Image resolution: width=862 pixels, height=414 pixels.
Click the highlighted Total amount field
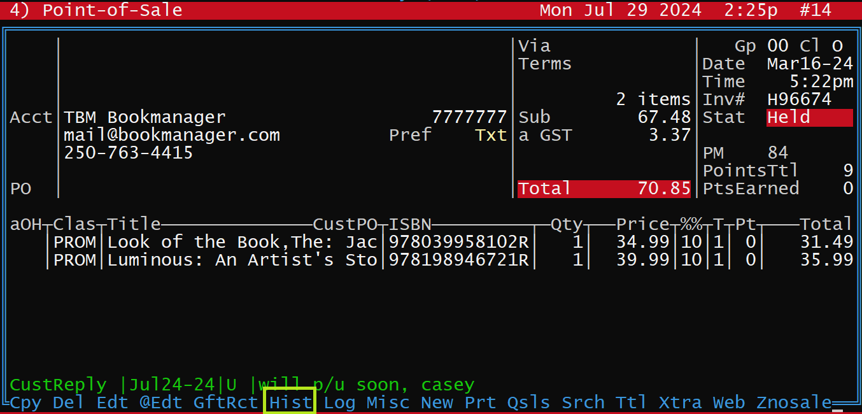pos(604,188)
